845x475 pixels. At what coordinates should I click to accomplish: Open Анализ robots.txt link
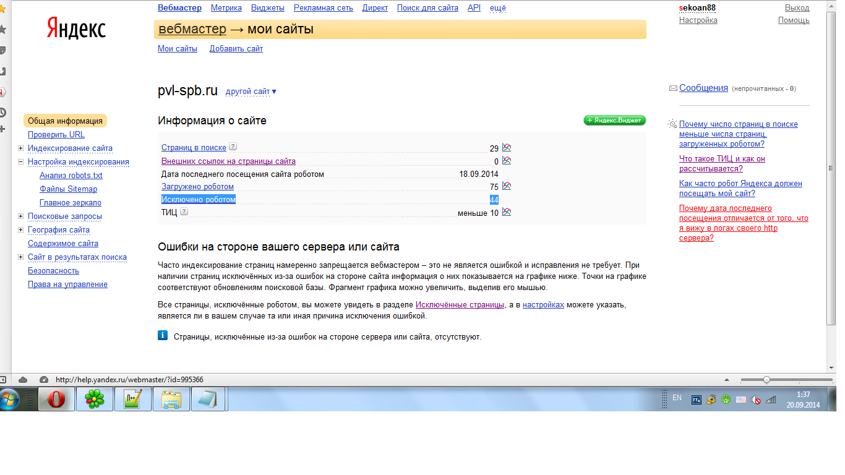click(71, 176)
